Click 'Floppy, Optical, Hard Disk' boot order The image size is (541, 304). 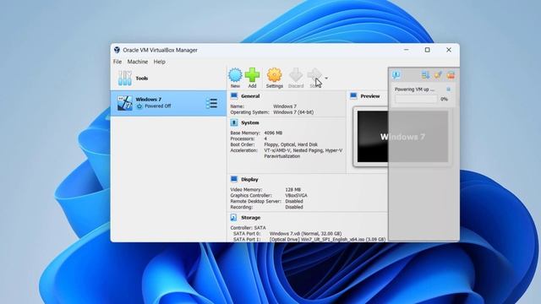(291, 144)
